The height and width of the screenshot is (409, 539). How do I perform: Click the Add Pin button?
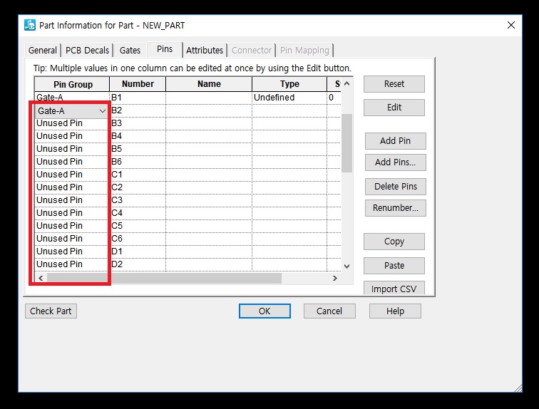(394, 141)
